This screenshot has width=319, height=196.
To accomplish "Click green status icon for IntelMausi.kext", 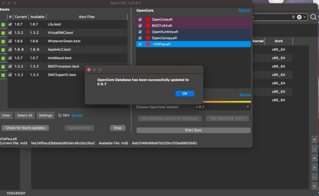I will 3,58.
